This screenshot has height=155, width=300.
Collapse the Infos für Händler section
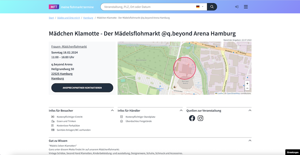(181, 111)
